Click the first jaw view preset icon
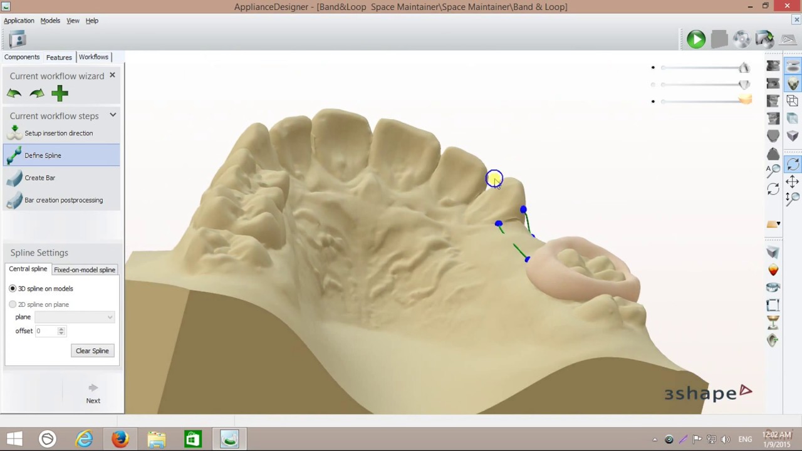 pos(773,66)
